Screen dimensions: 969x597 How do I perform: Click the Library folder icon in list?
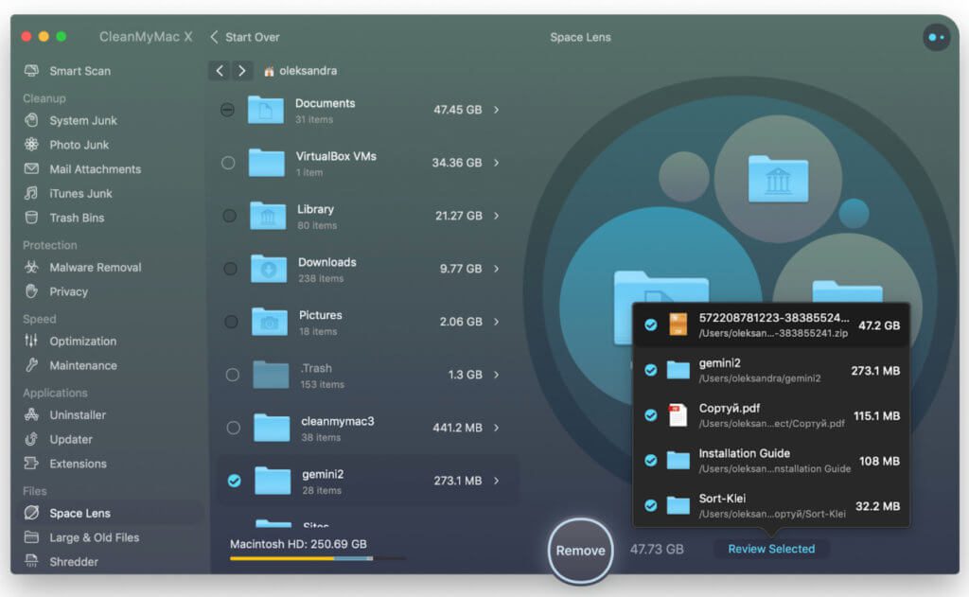[x=268, y=216]
